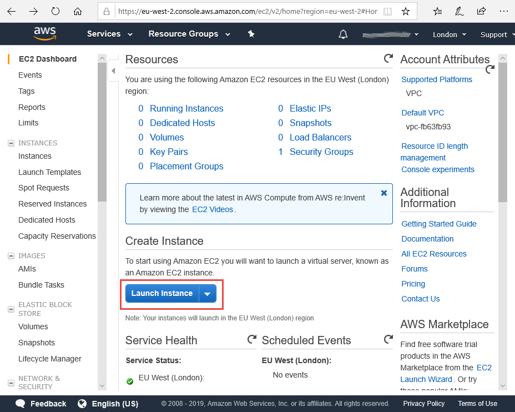Open Limits in the sidebar
The image size is (515, 412).
(x=28, y=123)
